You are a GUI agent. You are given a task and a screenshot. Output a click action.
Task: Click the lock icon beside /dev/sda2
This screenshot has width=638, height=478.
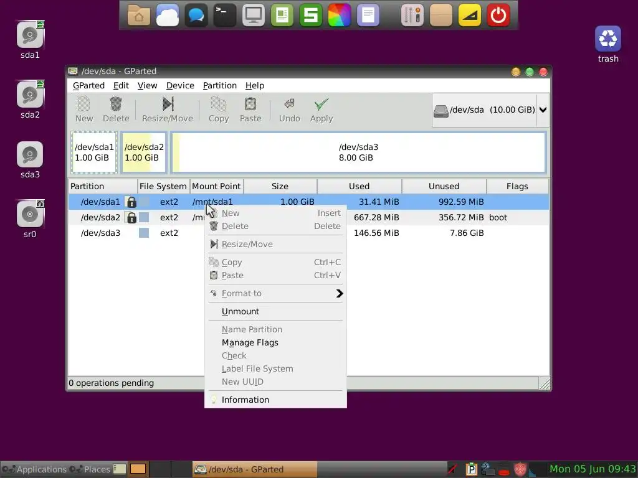[131, 217]
